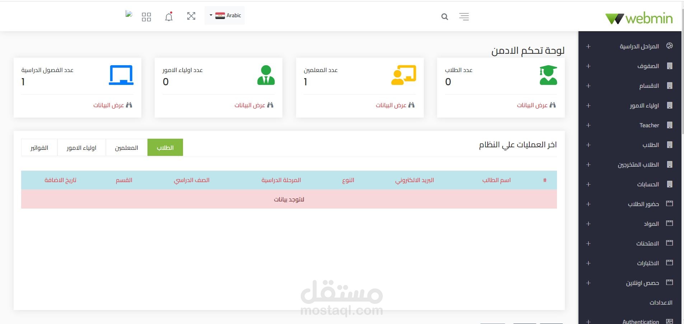Toggle fullscreen mode icon
The height and width of the screenshot is (324, 684).
tap(191, 16)
